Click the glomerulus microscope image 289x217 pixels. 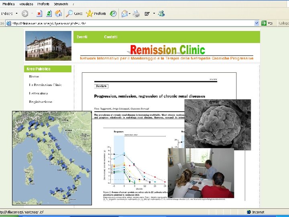(218, 125)
